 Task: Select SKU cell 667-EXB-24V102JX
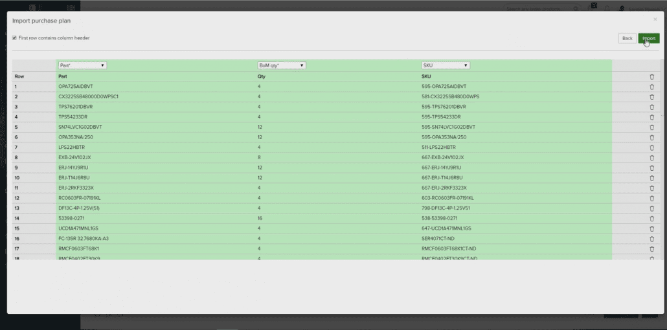point(442,157)
